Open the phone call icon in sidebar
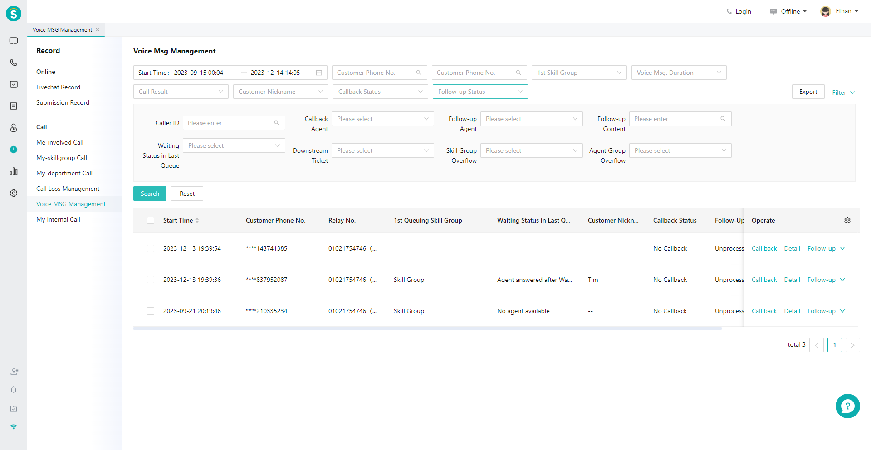Screen dimensions: 871x450 pos(14,63)
